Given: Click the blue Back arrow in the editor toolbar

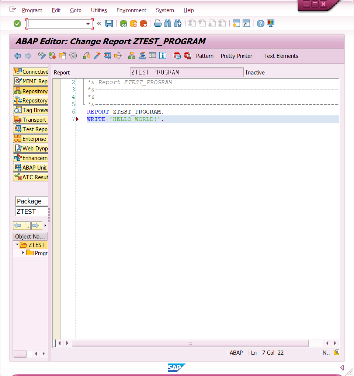Looking at the screenshot, I should [18, 56].
